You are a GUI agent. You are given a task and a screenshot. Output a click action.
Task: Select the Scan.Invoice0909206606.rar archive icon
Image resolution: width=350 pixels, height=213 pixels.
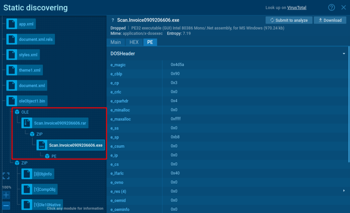coord(27,123)
